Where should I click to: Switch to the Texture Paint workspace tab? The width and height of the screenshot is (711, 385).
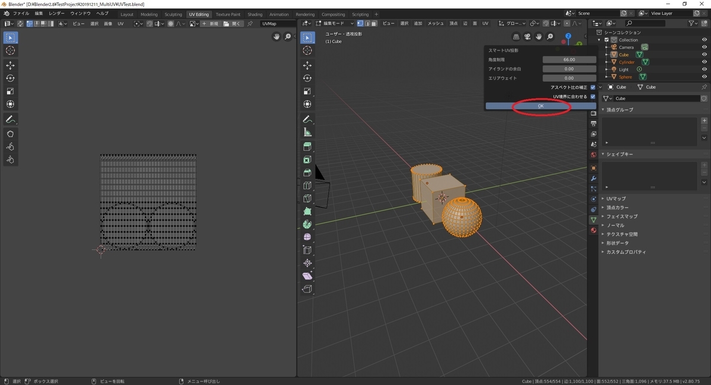[228, 14]
